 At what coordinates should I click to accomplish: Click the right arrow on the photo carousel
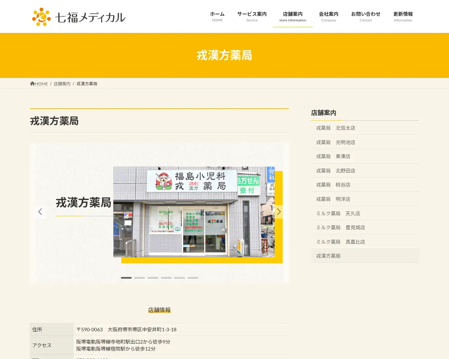(279, 211)
